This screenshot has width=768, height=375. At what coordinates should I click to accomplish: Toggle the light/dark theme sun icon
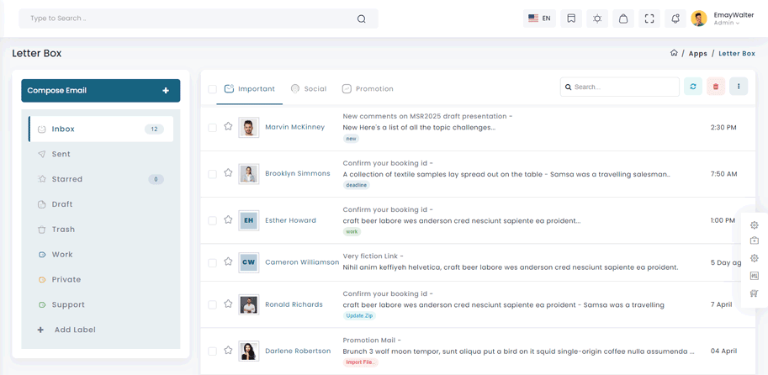tap(597, 18)
